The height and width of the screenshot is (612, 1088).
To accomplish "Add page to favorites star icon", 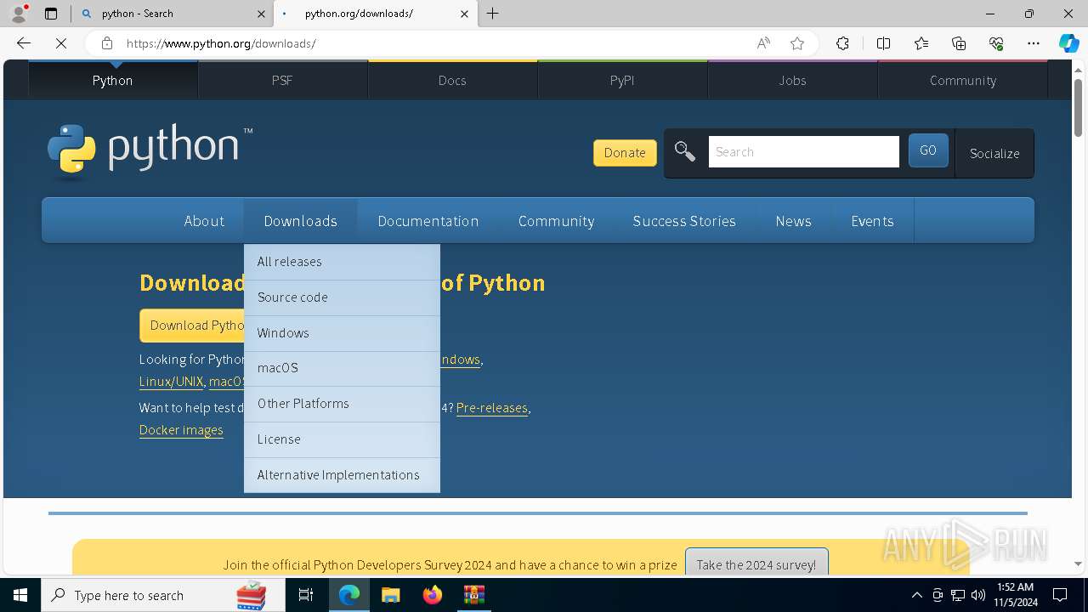I will click(x=797, y=43).
